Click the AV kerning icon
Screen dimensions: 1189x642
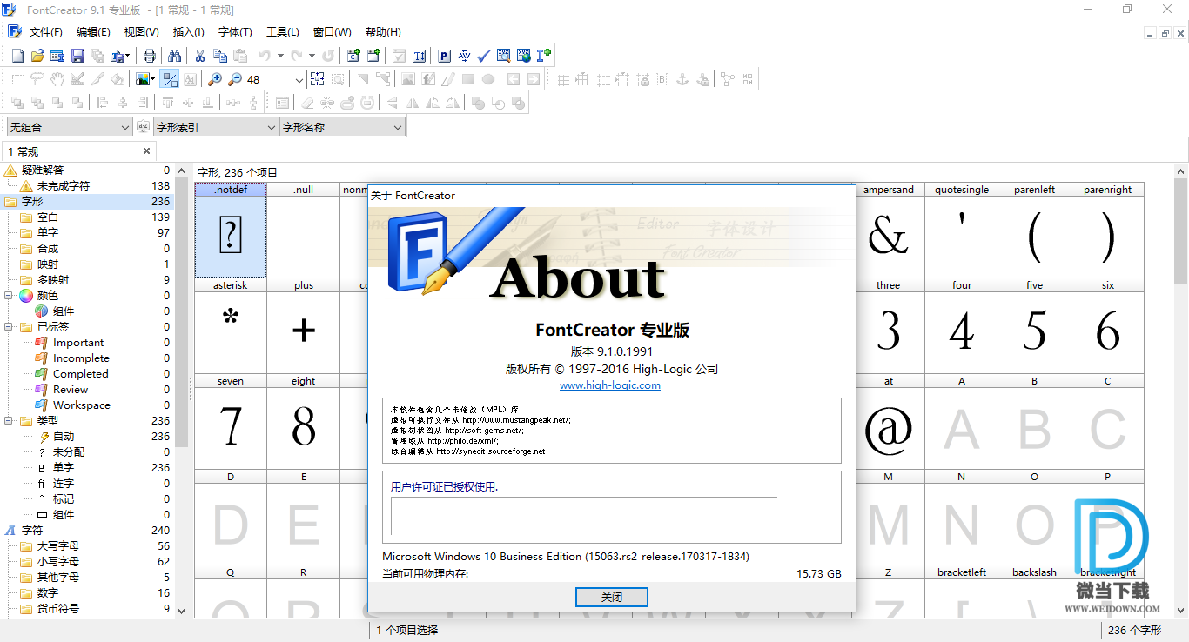tap(464, 56)
